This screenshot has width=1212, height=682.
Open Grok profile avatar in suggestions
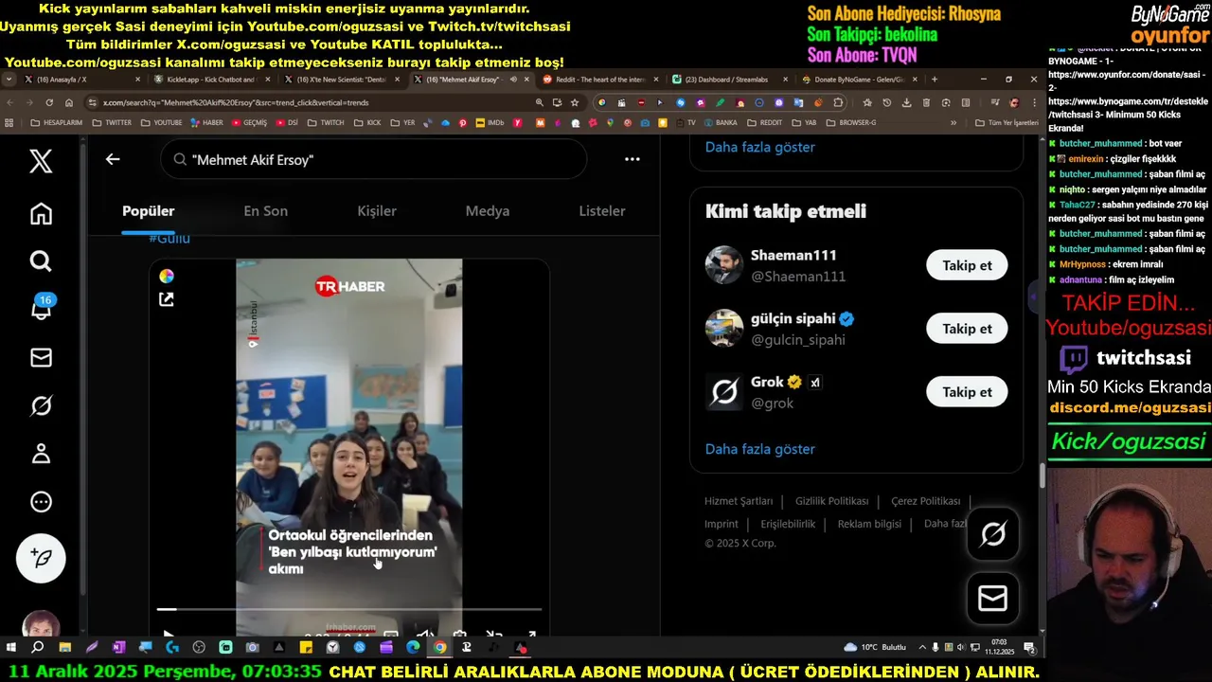[724, 392]
